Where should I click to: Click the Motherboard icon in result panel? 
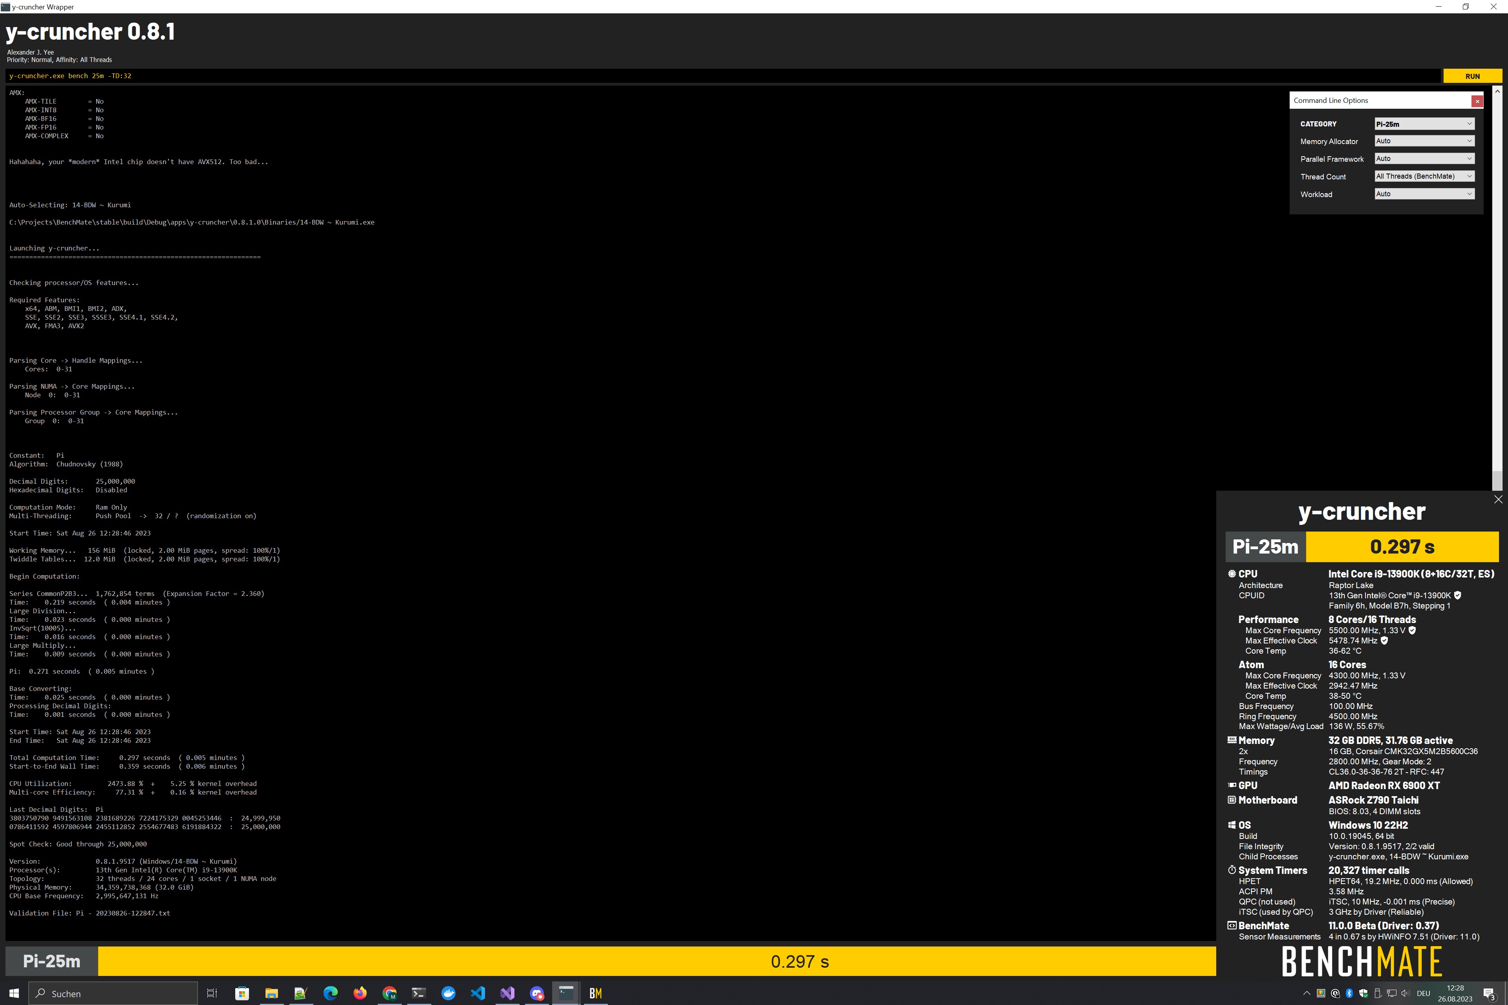tap(1232, 800)
